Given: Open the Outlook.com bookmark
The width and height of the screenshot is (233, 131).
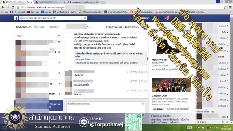Looking at the screenshot, I should 65,12.
